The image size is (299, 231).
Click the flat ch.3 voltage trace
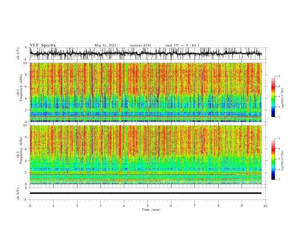145,193
